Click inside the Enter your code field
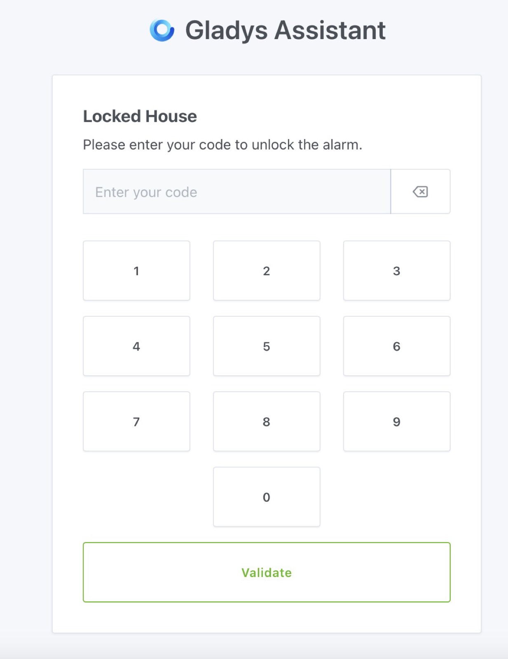508x659 pixels. 237,192
